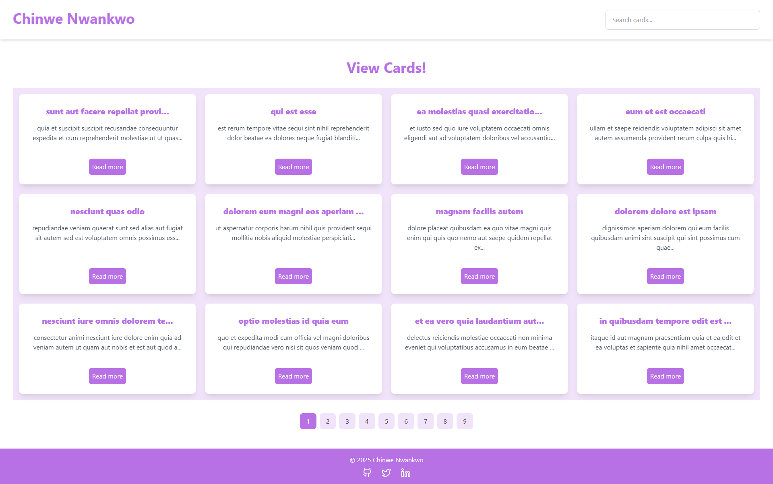Read more on "in quibusdam tempore odit est" card
The width and height of the screenshot is (773, 484).
pyautogui.click(x=666, y=376)
